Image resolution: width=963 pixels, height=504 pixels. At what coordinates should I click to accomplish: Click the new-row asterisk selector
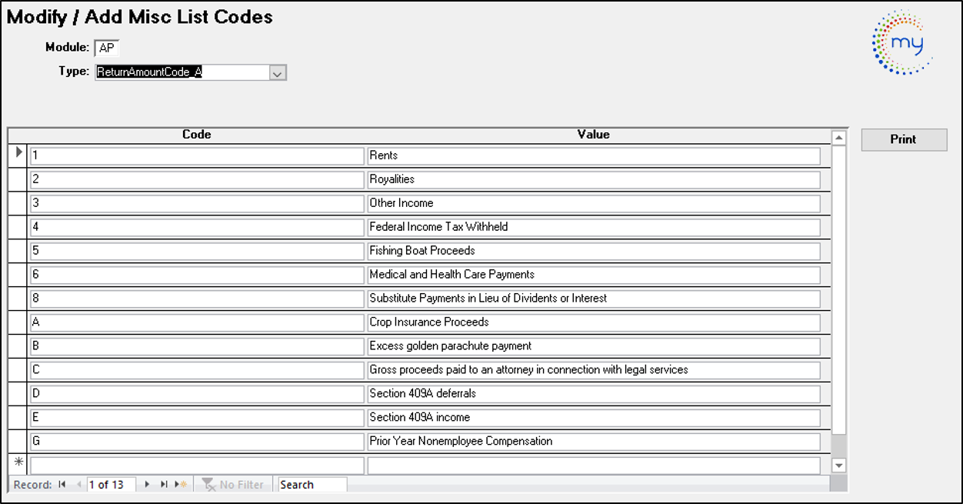point(18,466)
